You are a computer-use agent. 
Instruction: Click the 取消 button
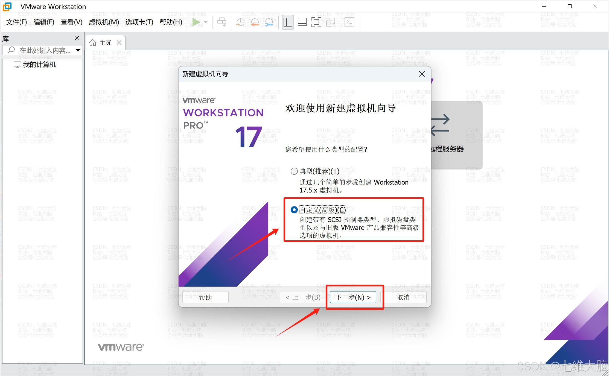[x=403, y=297]
